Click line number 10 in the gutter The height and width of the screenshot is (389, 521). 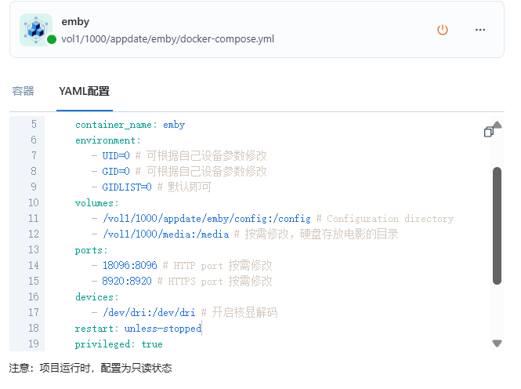(x=34, y=202)
